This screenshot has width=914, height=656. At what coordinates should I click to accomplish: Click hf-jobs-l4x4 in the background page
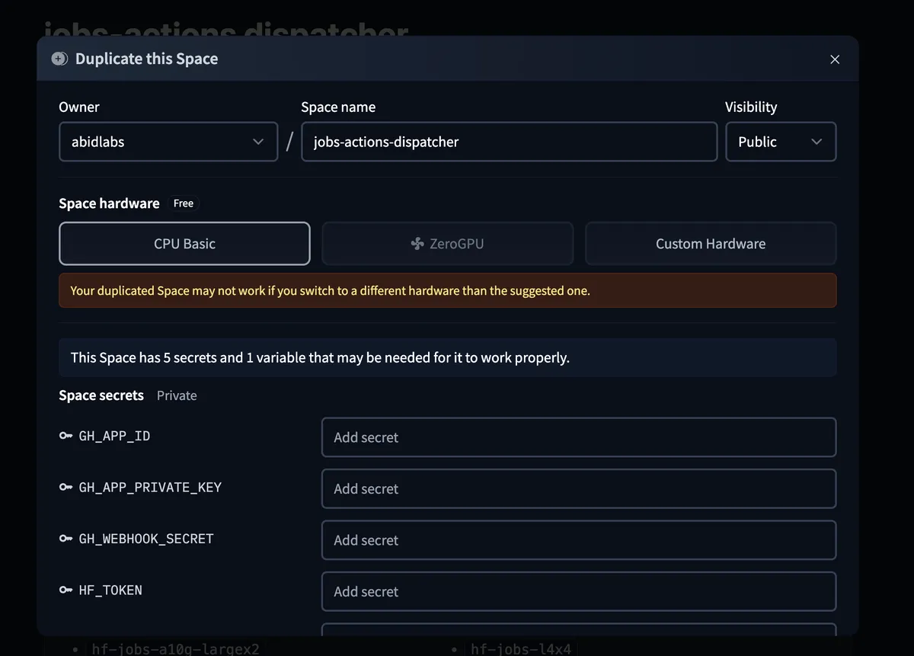tap(521, 648)
